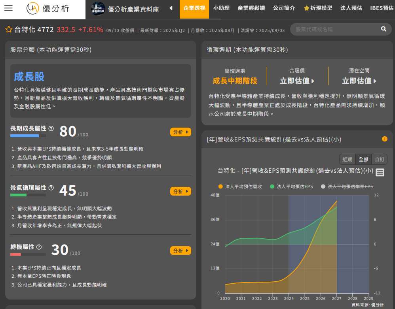Click the 成長中期階段 cycle label
Image resolution: width=395 pixels, height=309 pixels.
(x=235, y=81)
